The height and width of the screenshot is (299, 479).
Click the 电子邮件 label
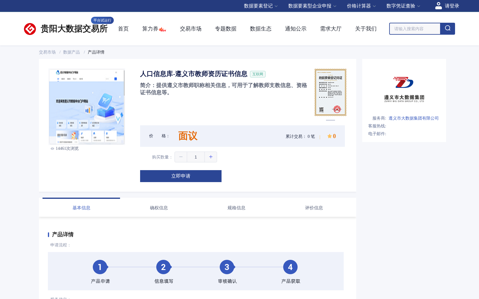tap(377, 134)
